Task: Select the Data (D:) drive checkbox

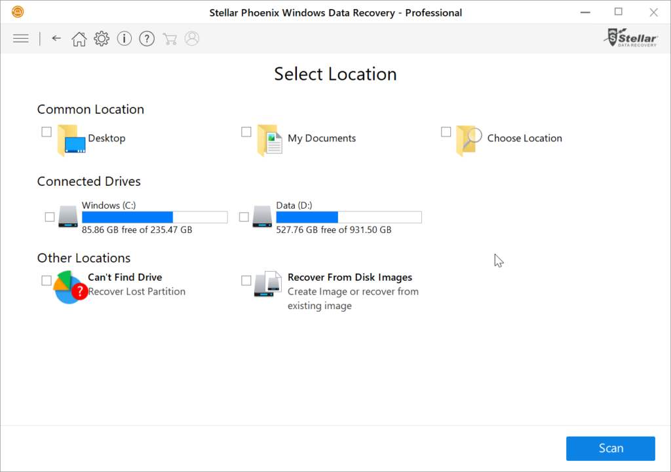Action: (x=244, y=217)
